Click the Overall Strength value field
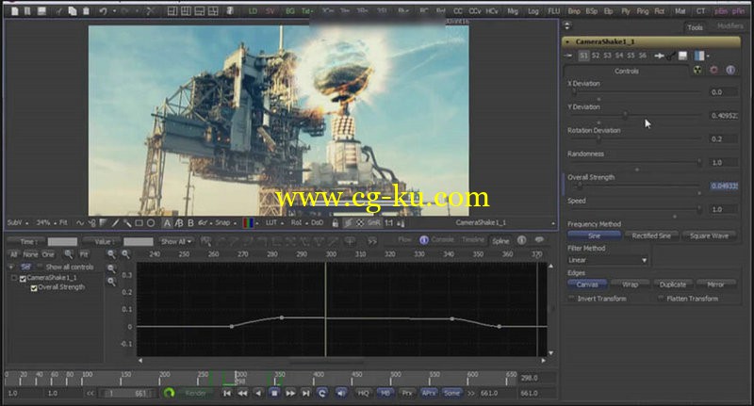This screenshot has width=754, height=406. (724, 186)
